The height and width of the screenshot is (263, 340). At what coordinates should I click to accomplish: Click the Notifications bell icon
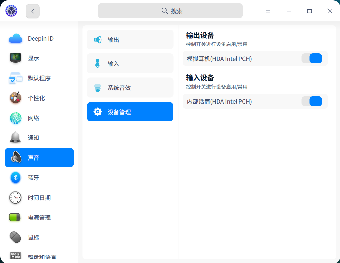click(15, 138)
